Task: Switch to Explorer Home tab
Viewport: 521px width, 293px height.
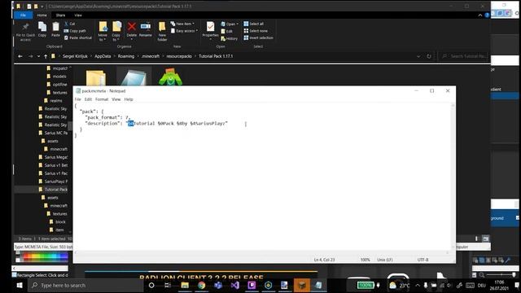Action: tap(42, 15)
